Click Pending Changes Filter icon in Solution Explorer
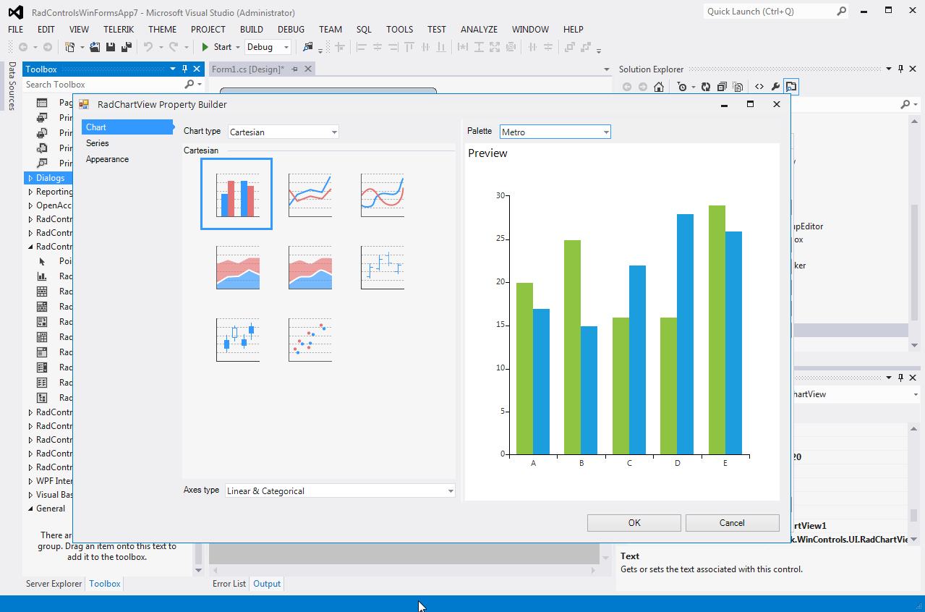 coord(681,87)
